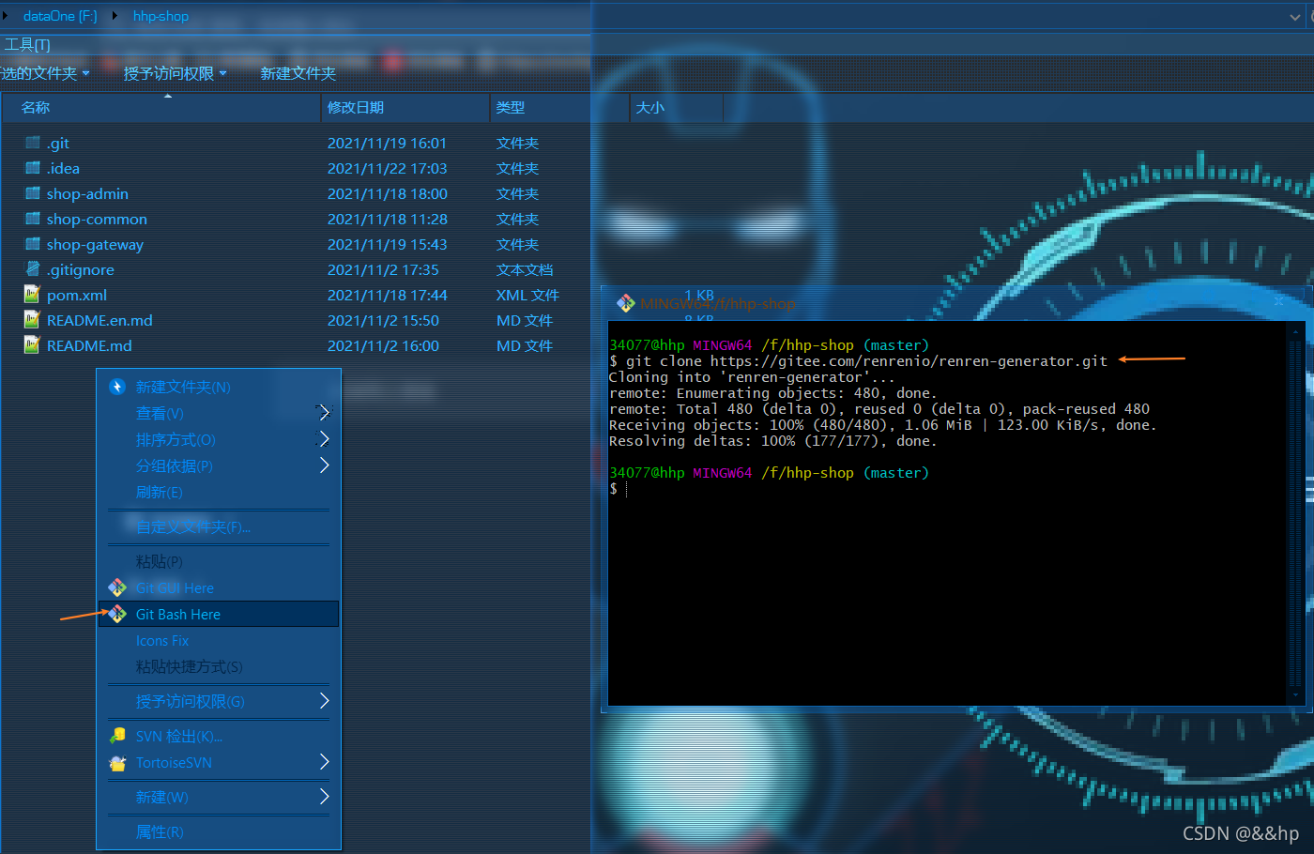Click the XML 文件 type cell

(x=527, y=295)
